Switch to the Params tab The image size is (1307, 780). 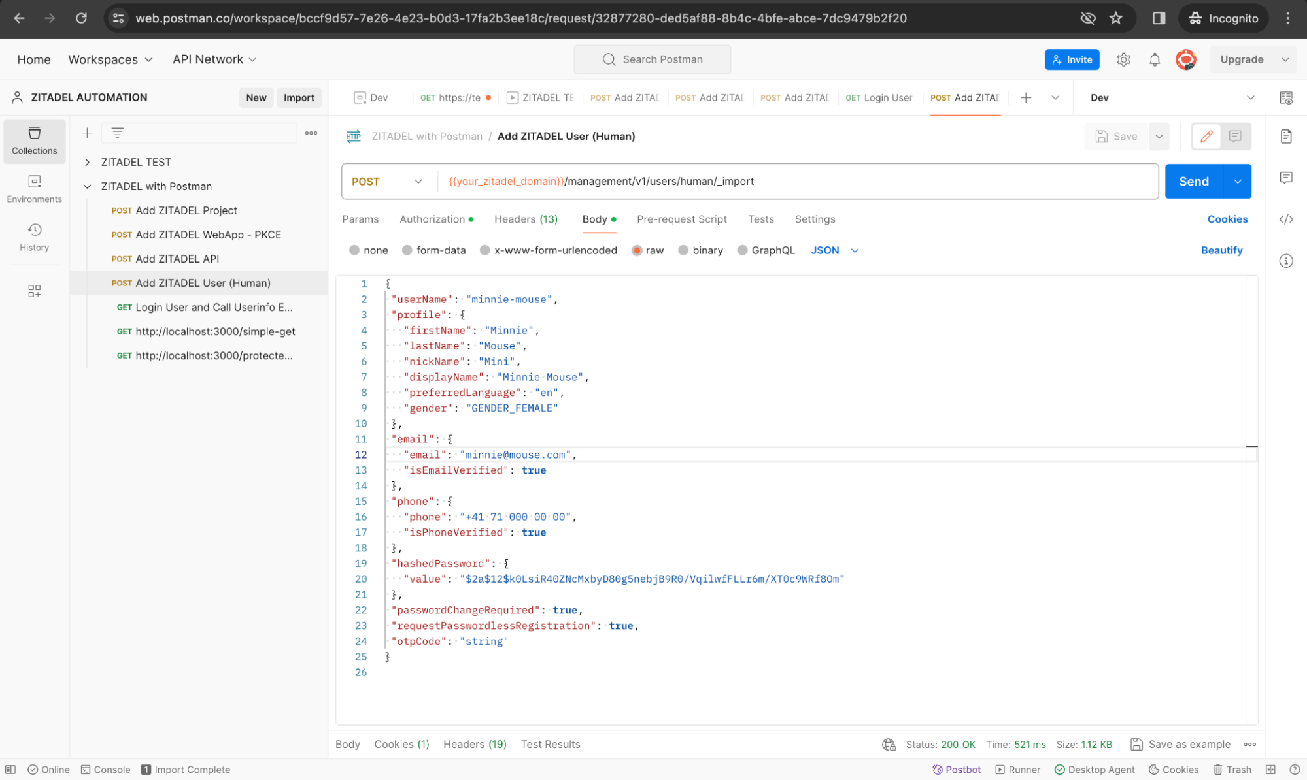pyautogui.click(x=360, y=219)
